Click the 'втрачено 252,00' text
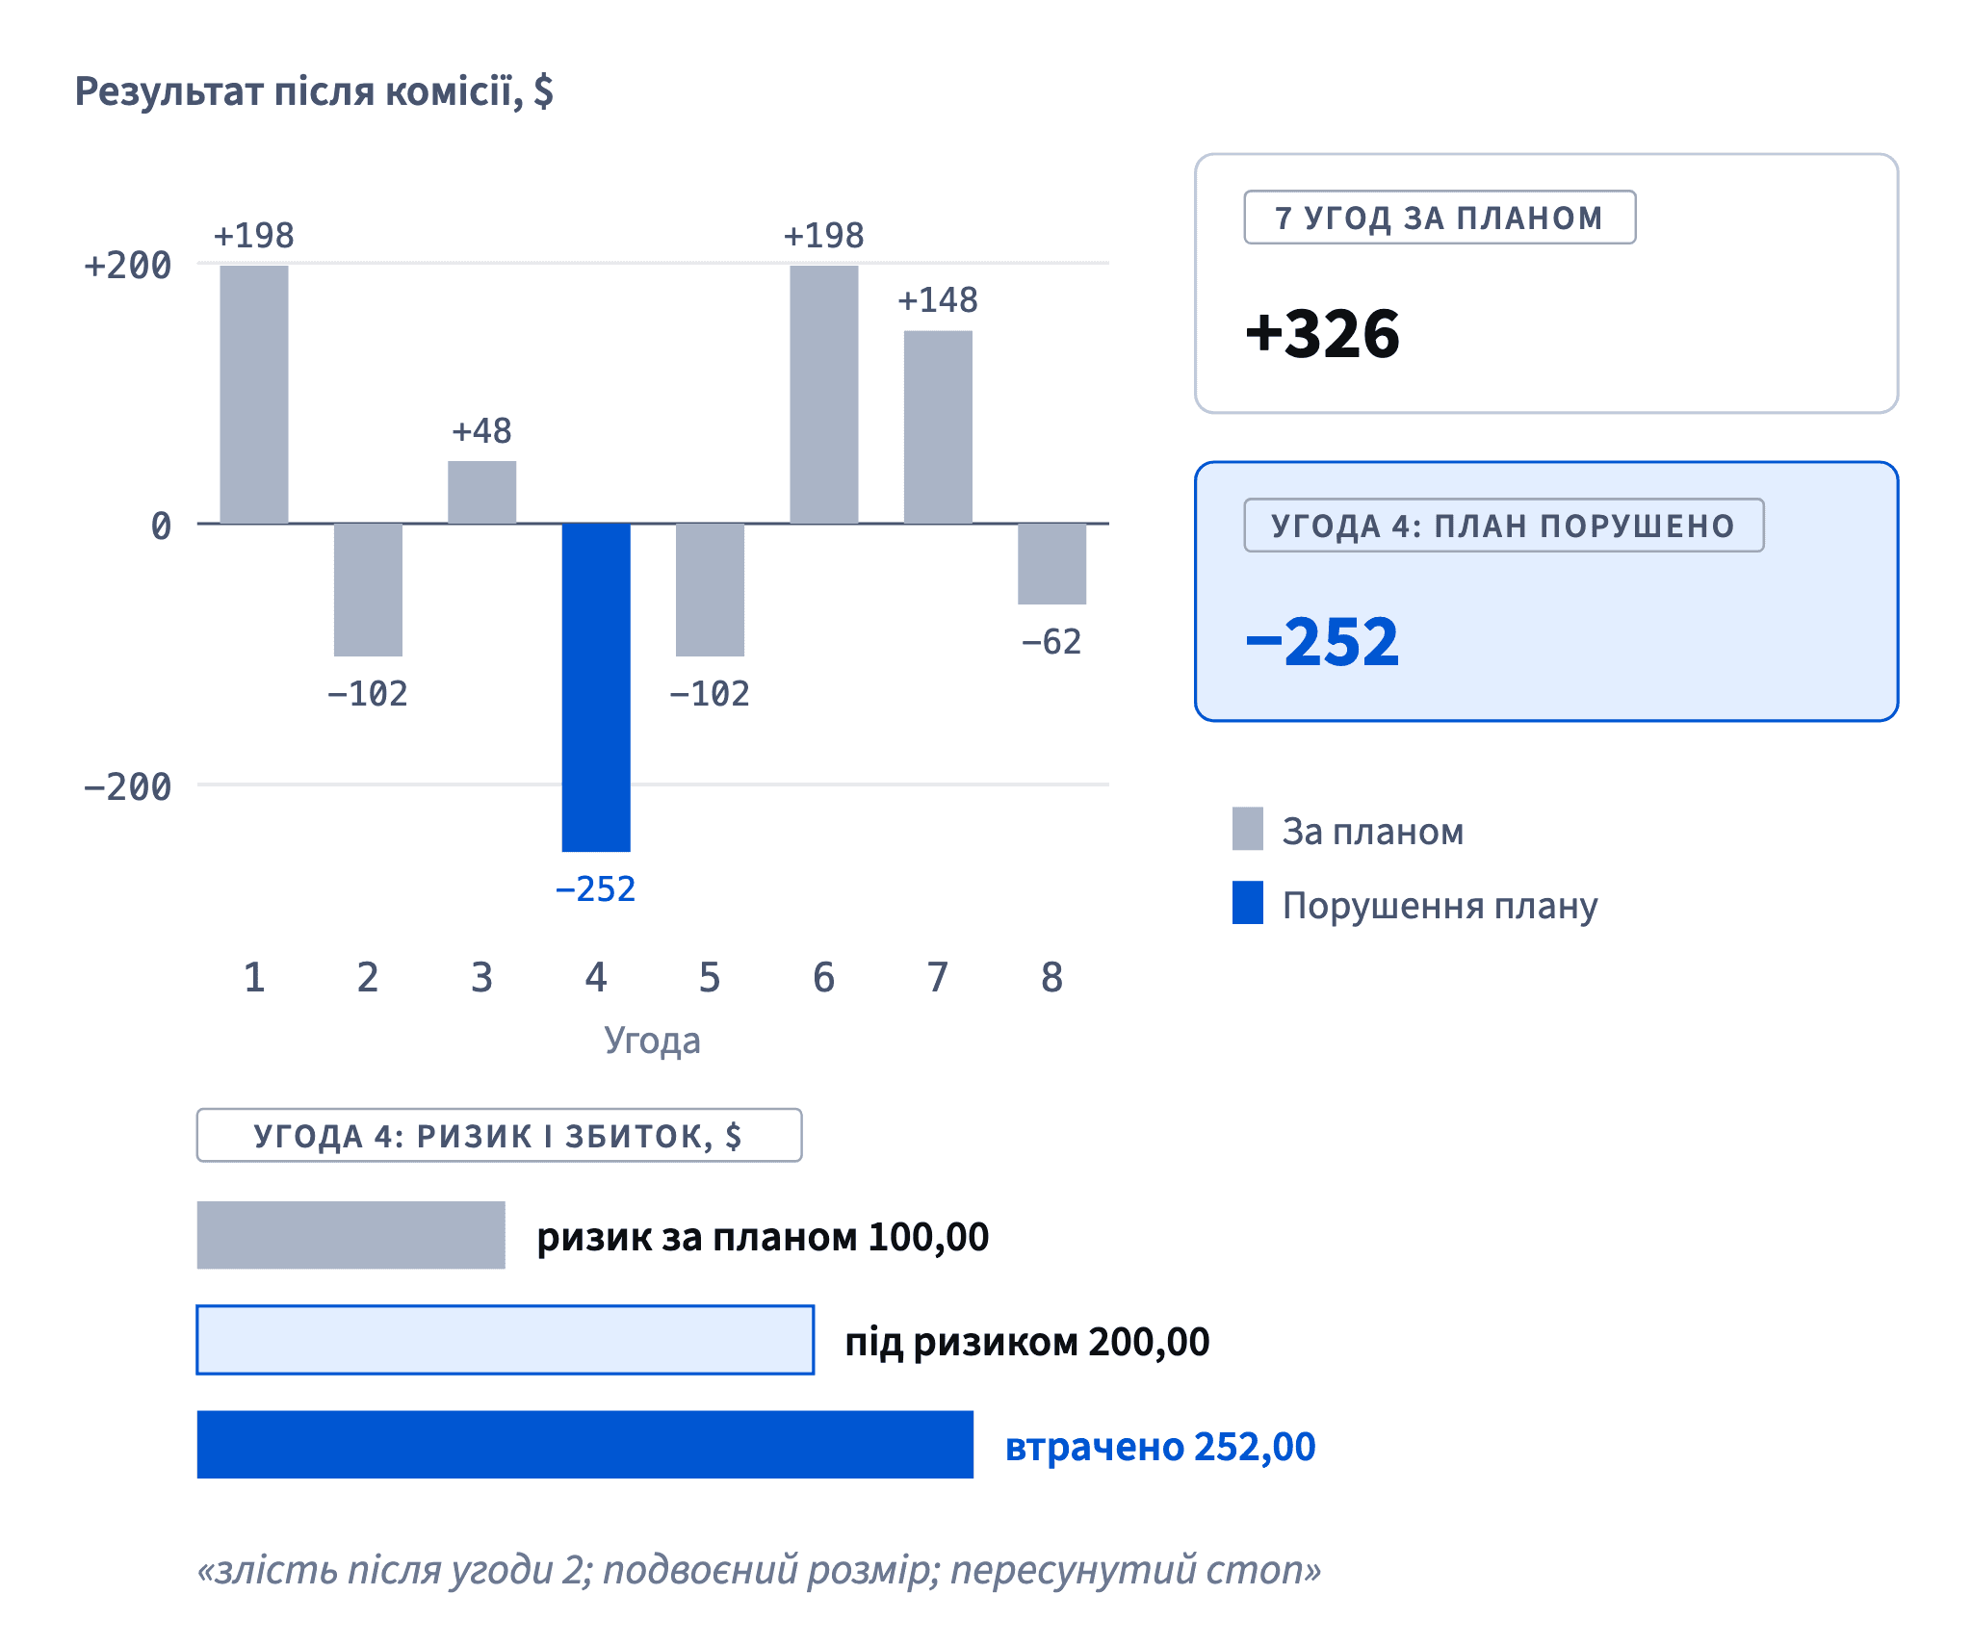The height and width of the screenshot is (1646, 1972). coord(1160,1447)
